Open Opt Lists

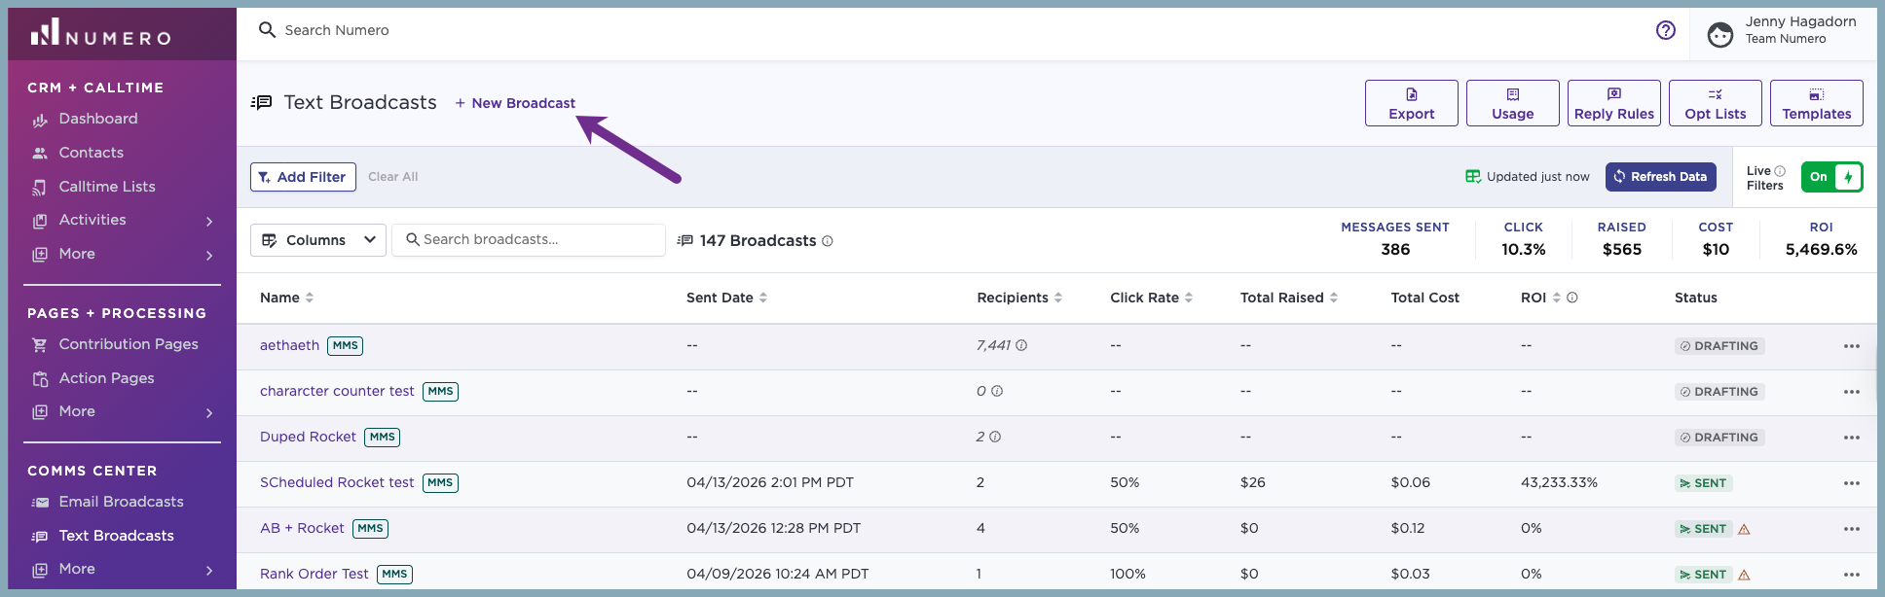click(1716, 103)
